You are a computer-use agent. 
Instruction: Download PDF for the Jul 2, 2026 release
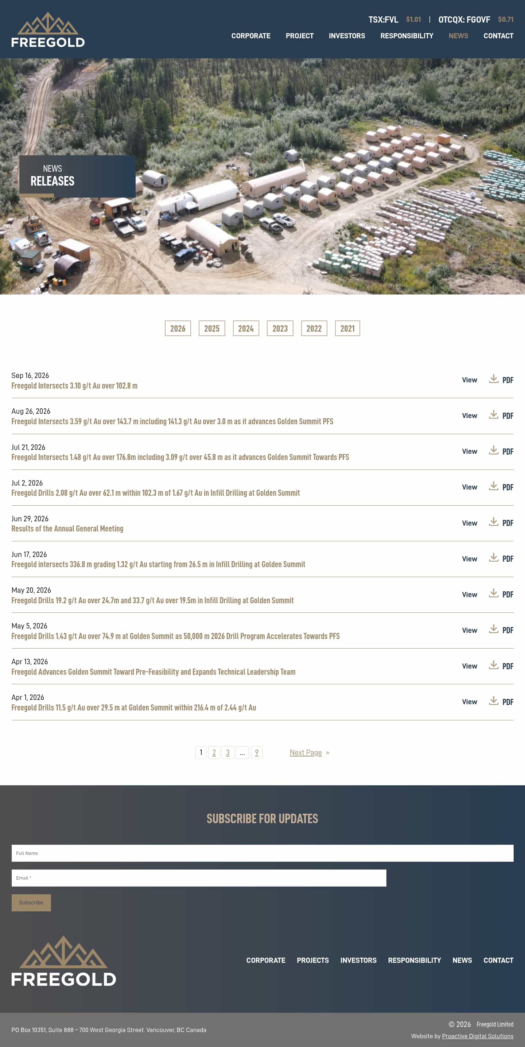point(501,487)
